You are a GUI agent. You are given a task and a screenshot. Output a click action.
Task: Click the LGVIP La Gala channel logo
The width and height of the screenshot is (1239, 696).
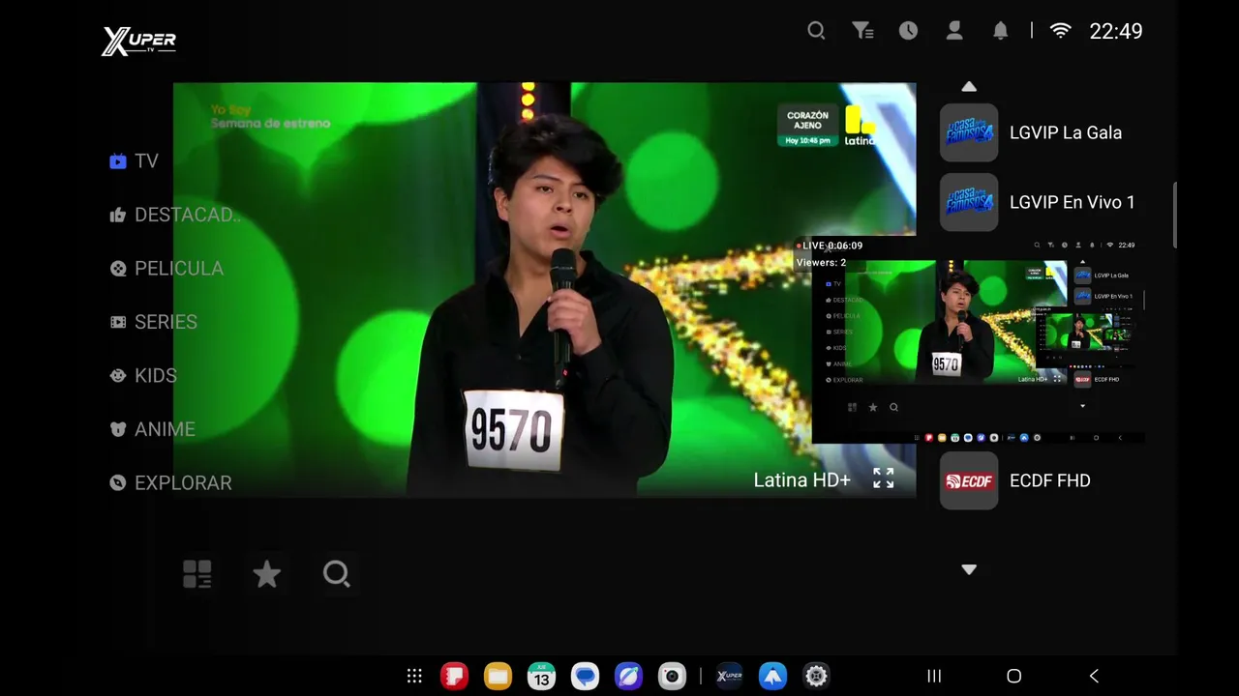[969, 132]
